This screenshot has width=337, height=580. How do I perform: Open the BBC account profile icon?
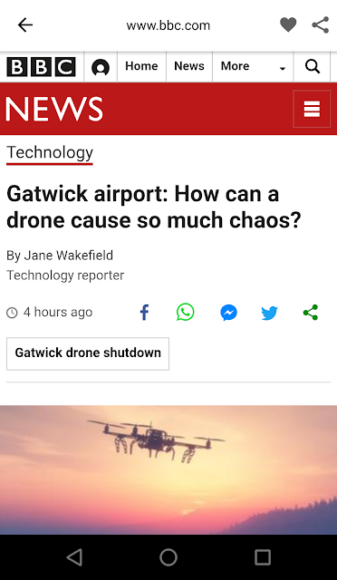click(101, 67)
